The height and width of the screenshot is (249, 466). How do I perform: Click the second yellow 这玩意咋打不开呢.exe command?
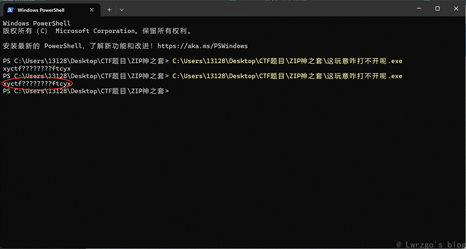(287, 76)
